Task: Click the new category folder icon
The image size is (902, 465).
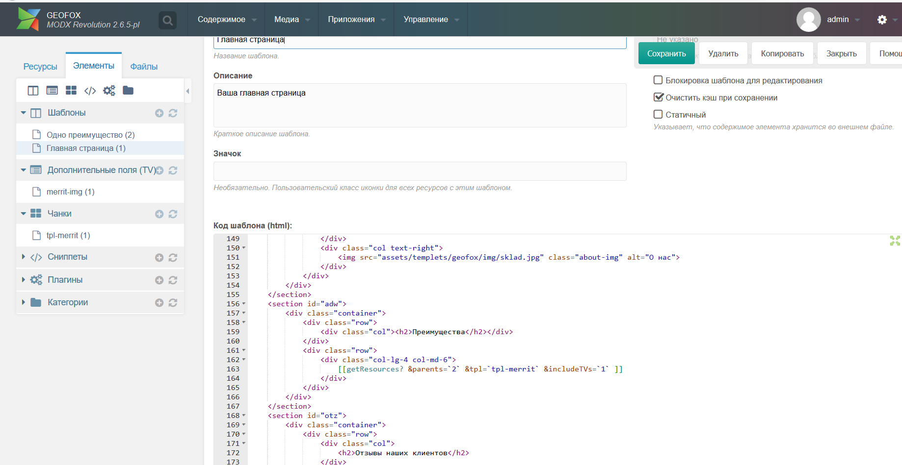Action: 128,90
